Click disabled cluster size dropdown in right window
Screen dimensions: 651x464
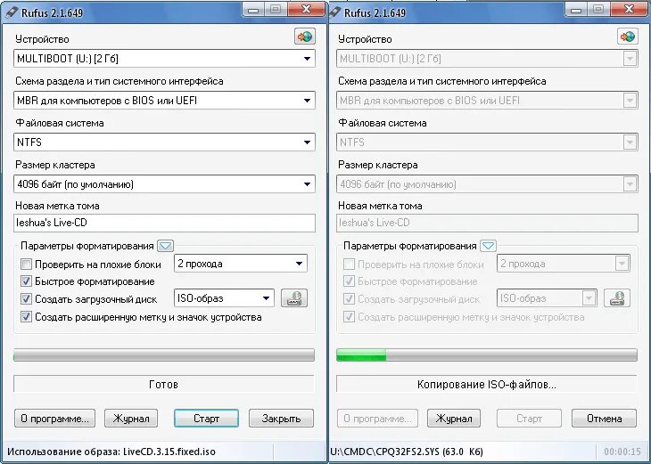488,183
